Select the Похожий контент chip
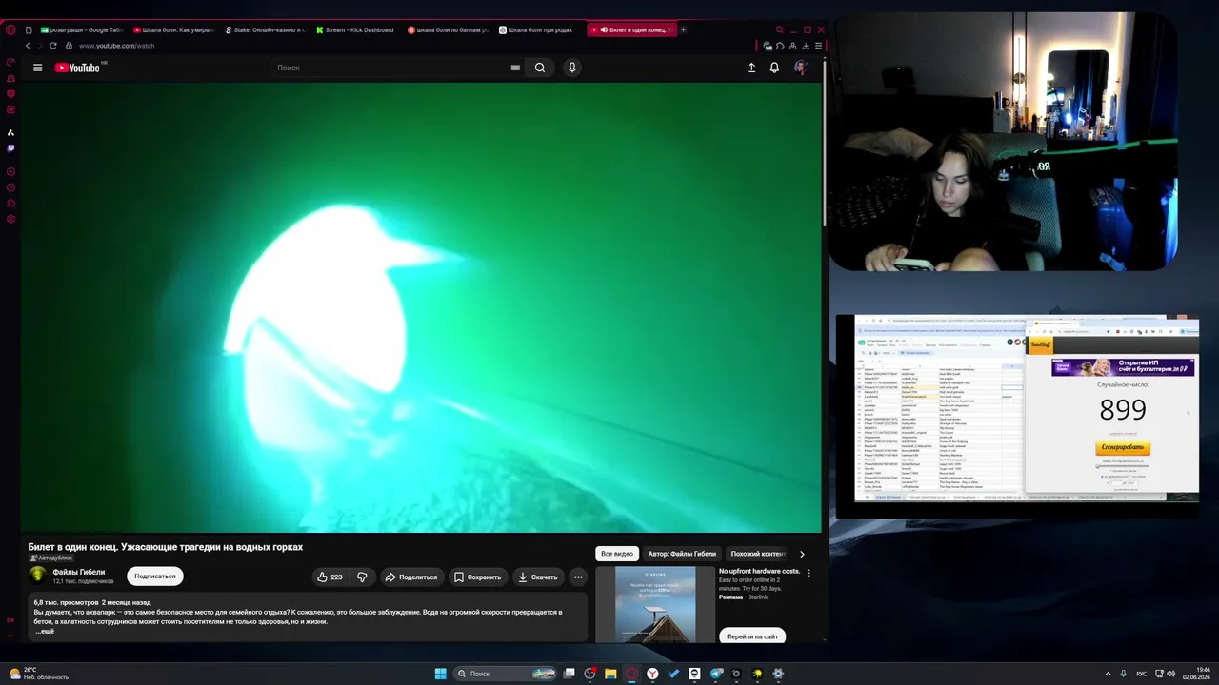The width and height of the screenshot is (1219, 685). [x=756, y=554]
